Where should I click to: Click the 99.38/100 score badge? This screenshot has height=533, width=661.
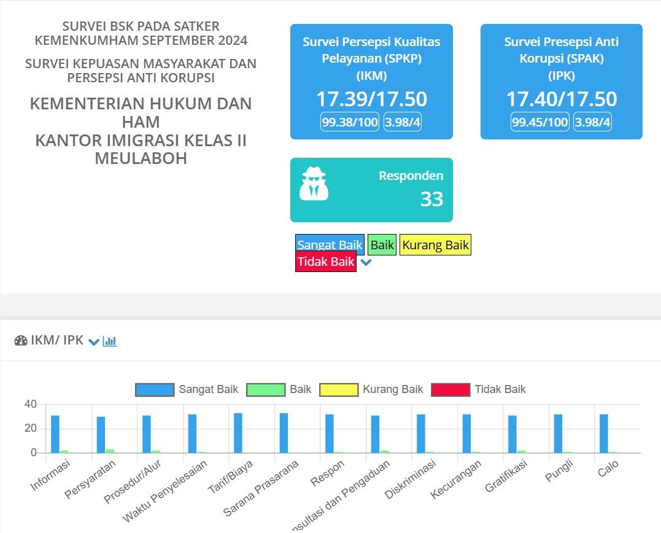(x=350, y=122)
